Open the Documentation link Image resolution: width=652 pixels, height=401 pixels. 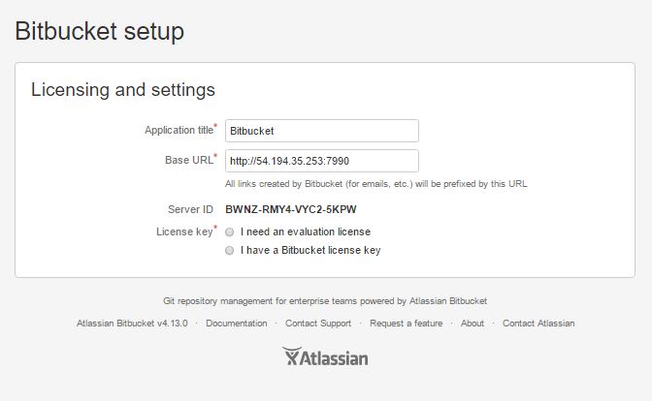[x=235, y=324]
